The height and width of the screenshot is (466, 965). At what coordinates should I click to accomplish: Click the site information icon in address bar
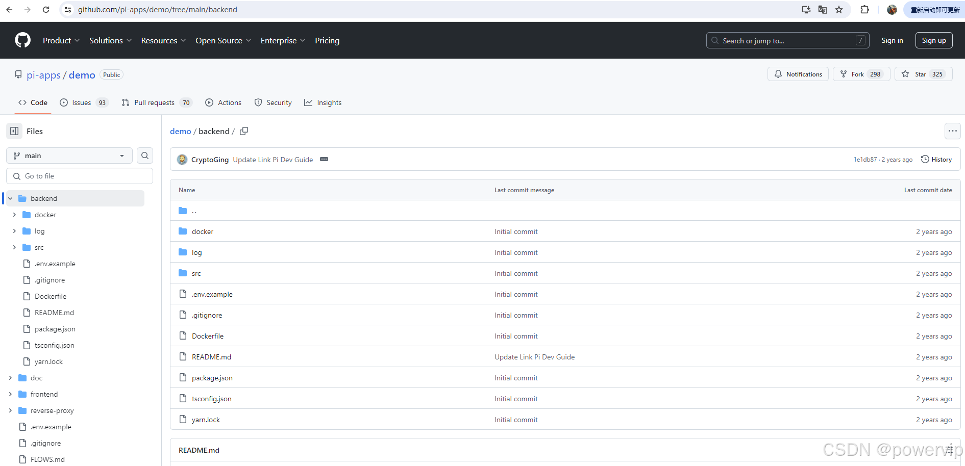pyautogui.click(x=68, y=10)
